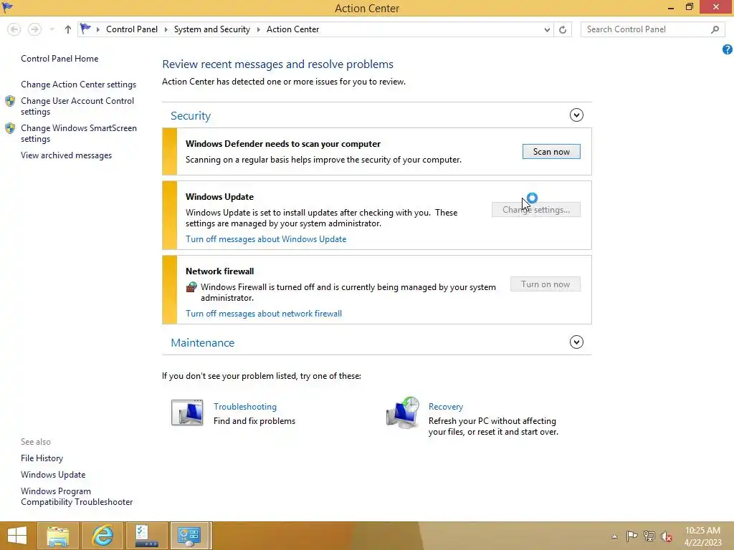Open Windows Update under See also
Viewport: 734px width, 550px height.
coord(53,475)
